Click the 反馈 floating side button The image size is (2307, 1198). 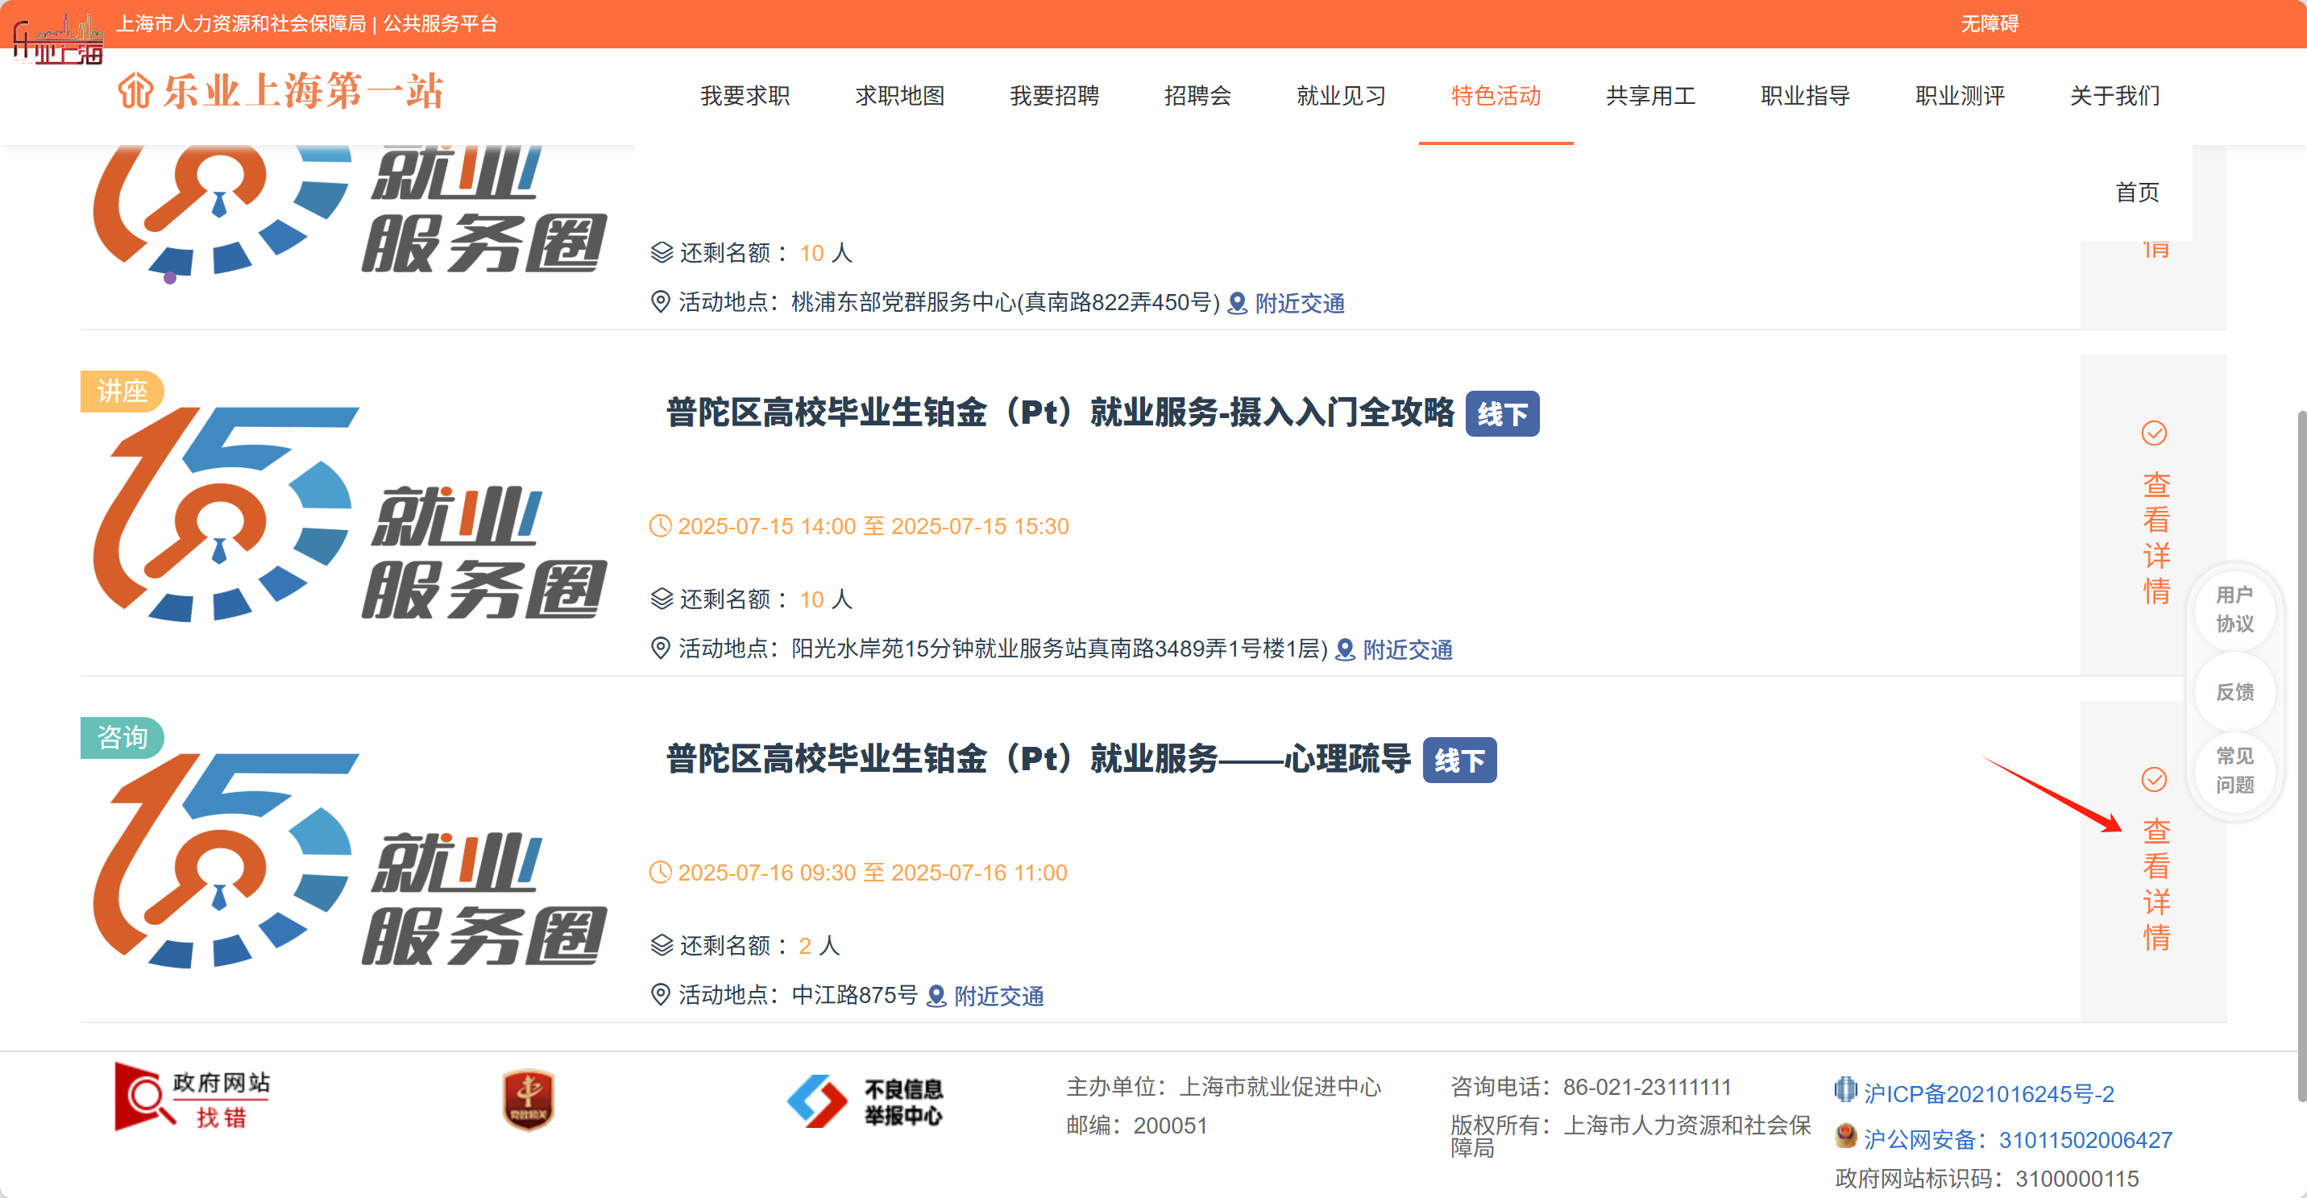(2234, 691)
